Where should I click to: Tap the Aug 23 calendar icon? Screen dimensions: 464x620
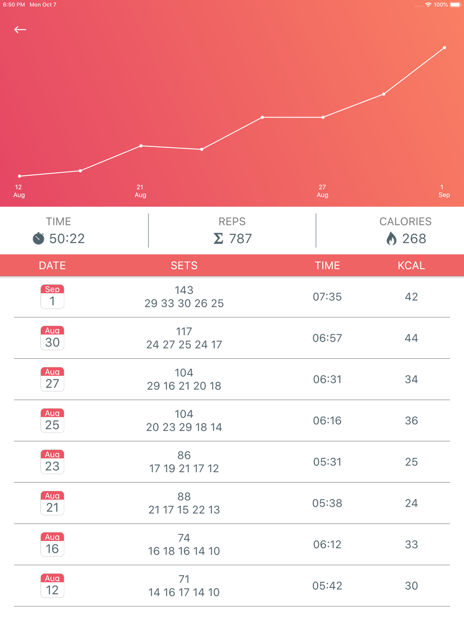[x=52, y=462]
